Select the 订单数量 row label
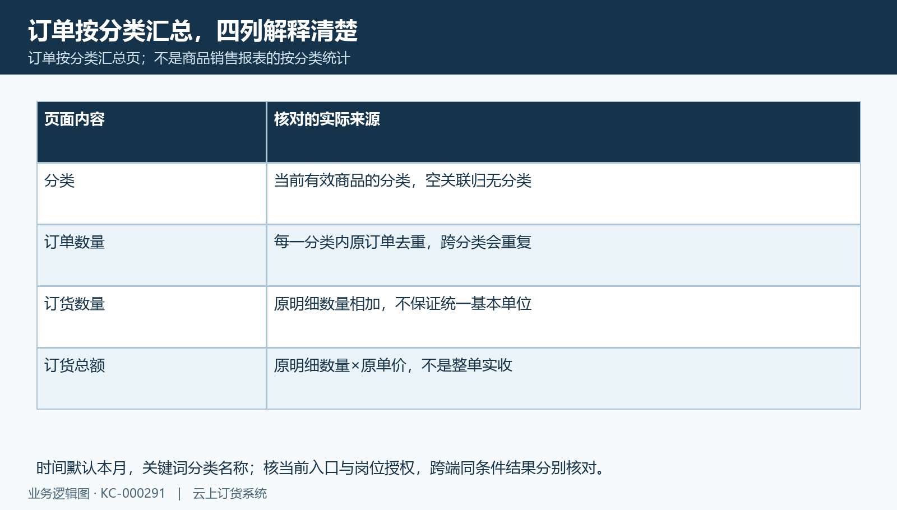The height and width of the screenshot is (510, 897). click(151, 256)
